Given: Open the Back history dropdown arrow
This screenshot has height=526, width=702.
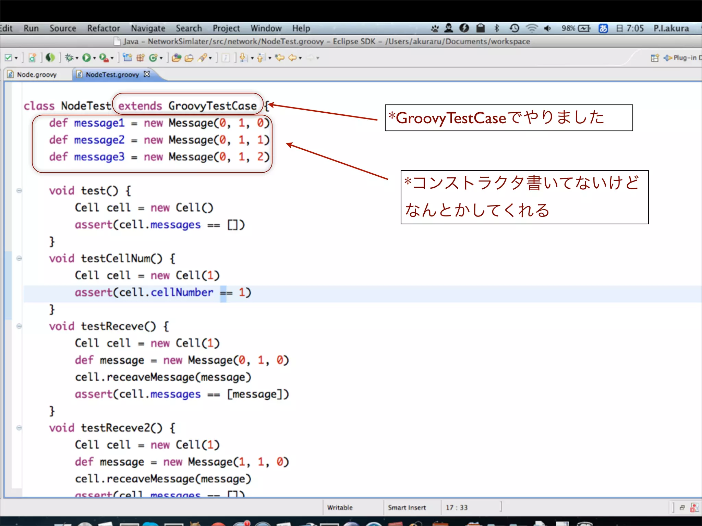Looking at the screenshot, I should 300,58.
